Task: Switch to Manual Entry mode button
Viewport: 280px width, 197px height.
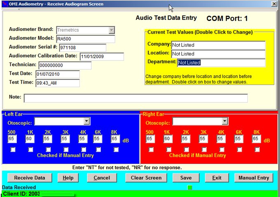Action: [x=254, y=178]
